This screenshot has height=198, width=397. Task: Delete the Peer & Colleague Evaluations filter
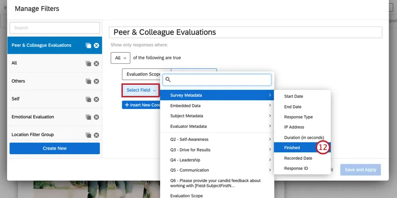[x=96, y=46]
